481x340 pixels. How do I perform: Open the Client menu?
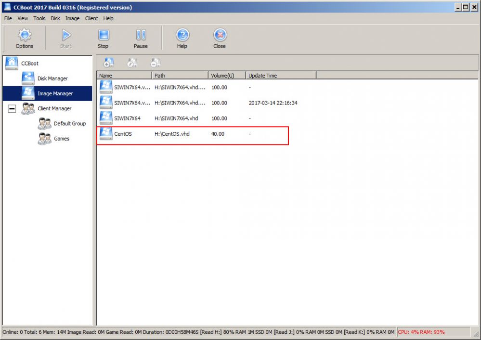[x=91, y=18]
